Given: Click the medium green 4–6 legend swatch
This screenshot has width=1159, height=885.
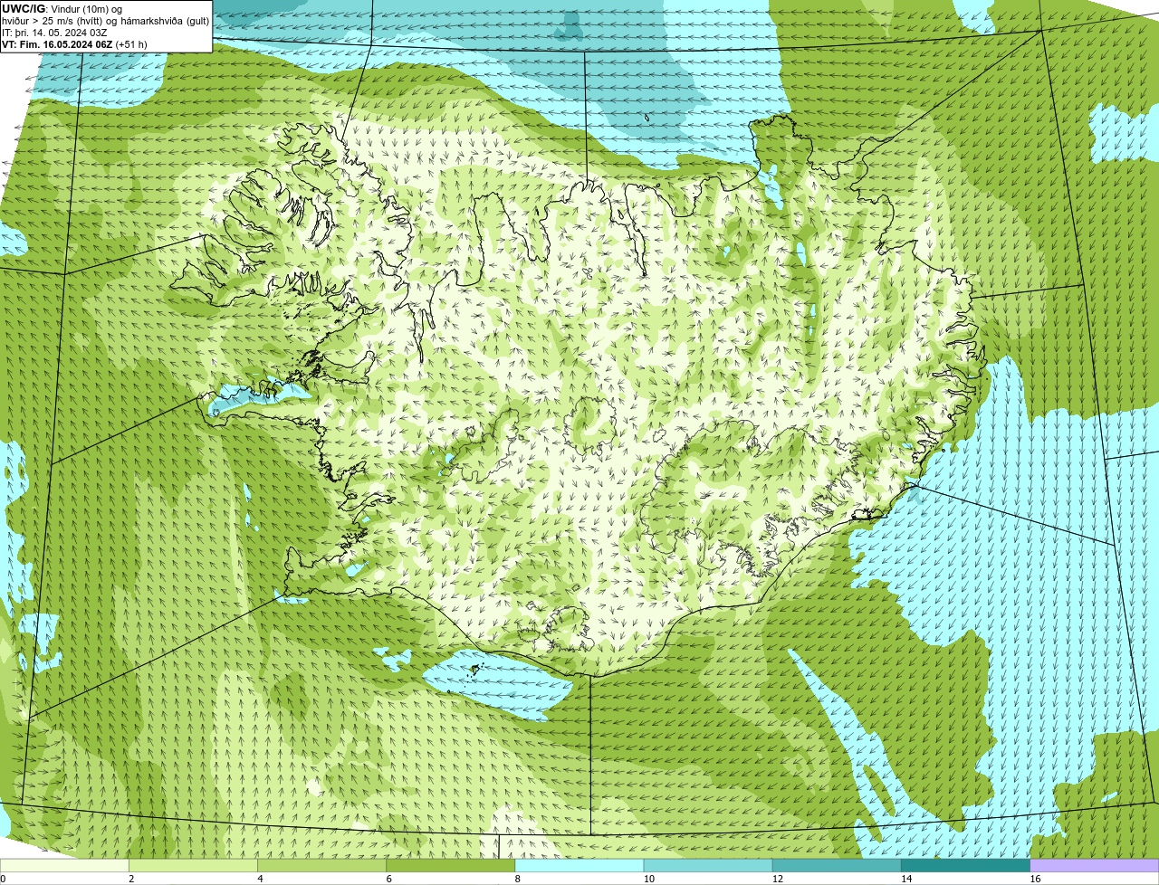Looking at the screenshot, I should click(321, 865).
